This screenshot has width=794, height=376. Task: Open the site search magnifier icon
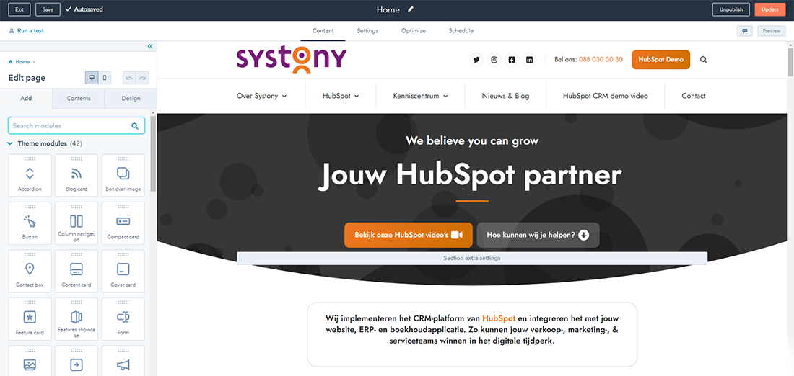coord(703,60)
